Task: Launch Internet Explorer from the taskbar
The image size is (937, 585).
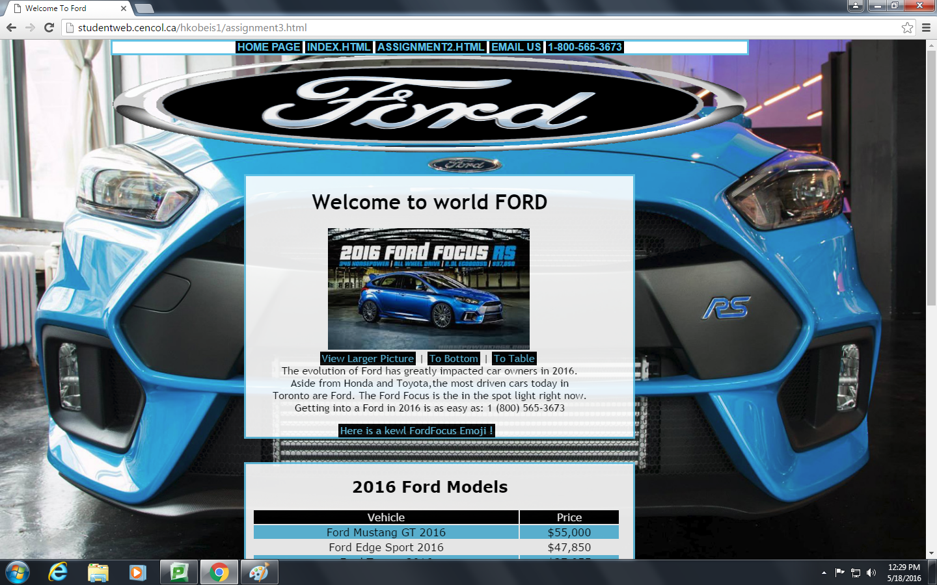Action: [x=58, y=573]
